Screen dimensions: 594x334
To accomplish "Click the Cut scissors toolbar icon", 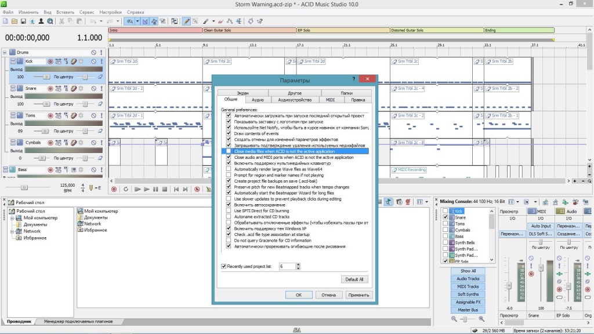I will point(61,21).
